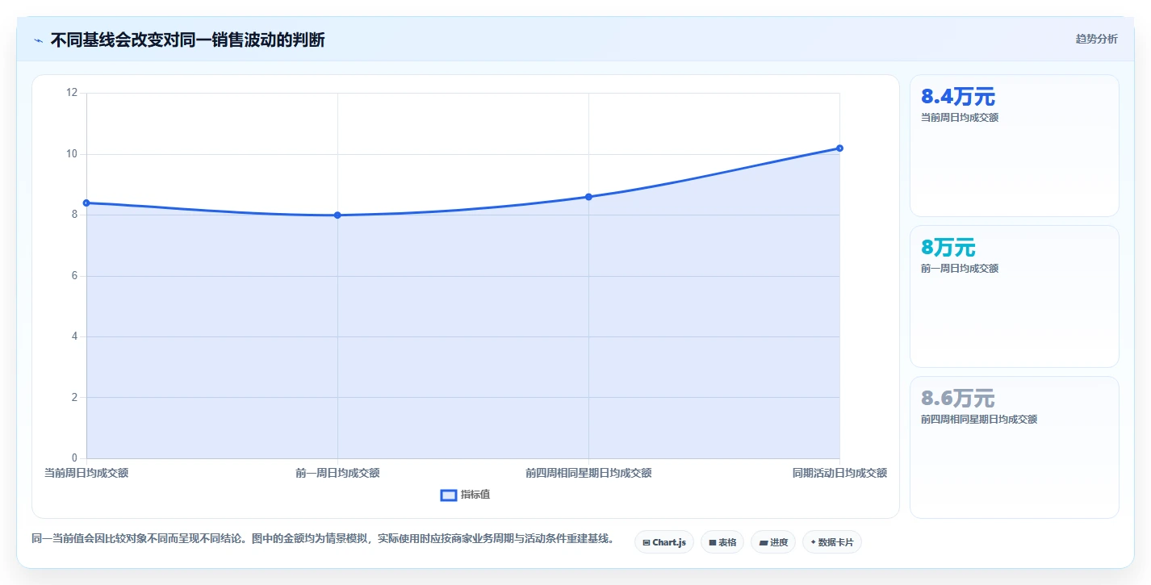Click the data point for 前四周相同星期日均成交额

coord(588,197)
